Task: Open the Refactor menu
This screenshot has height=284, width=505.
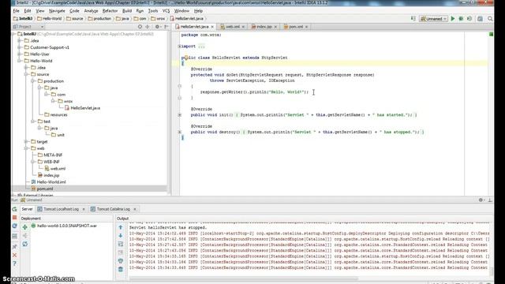Action: pyautogui.click(x=110, y=10)
